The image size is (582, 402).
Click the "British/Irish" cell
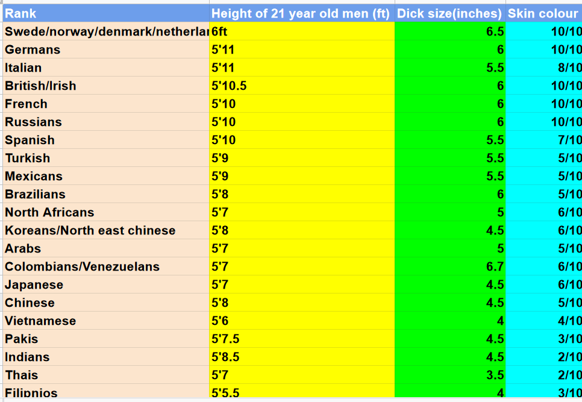[105, 86]
